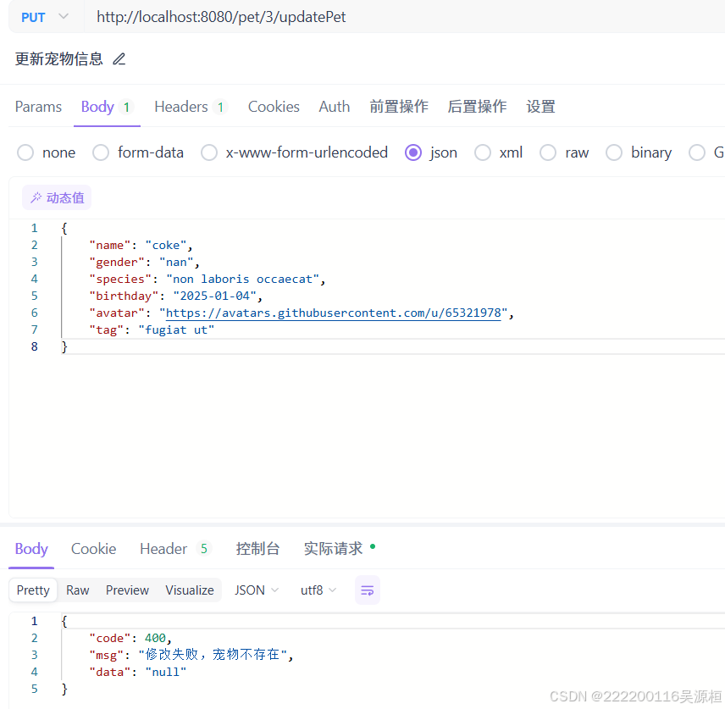Switch to the Params tab
This screenshot has height=709, width=725.
(x=38, y=107)
